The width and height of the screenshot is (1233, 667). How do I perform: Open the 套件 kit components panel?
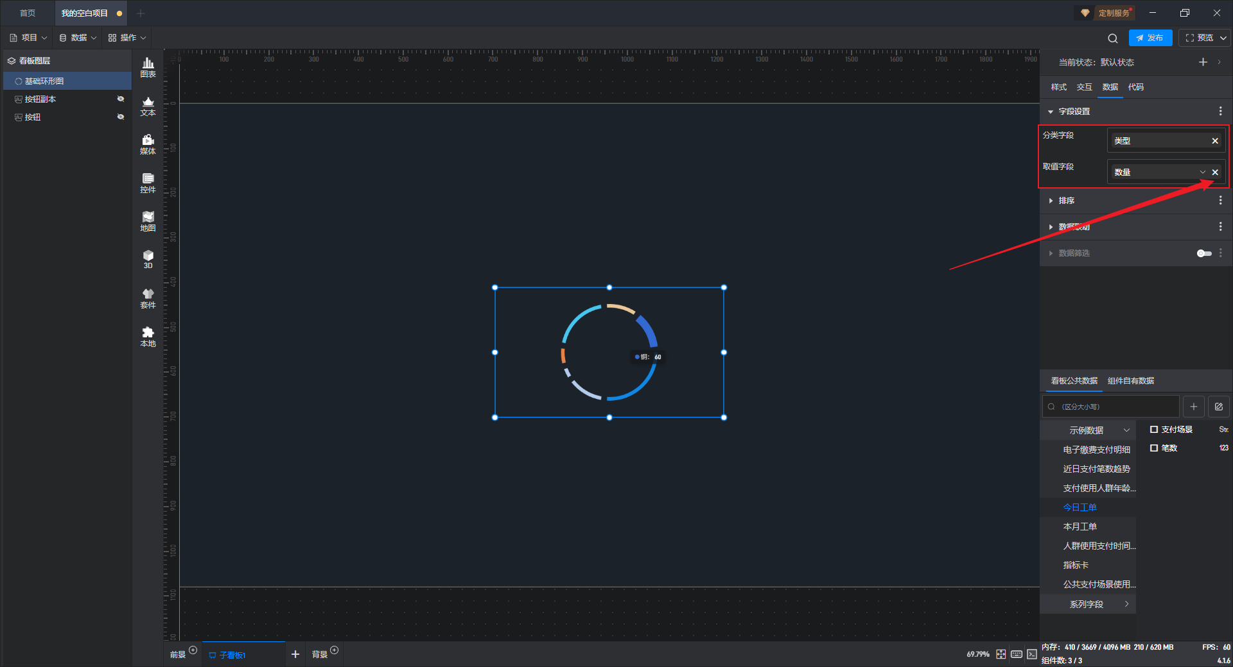148,298
